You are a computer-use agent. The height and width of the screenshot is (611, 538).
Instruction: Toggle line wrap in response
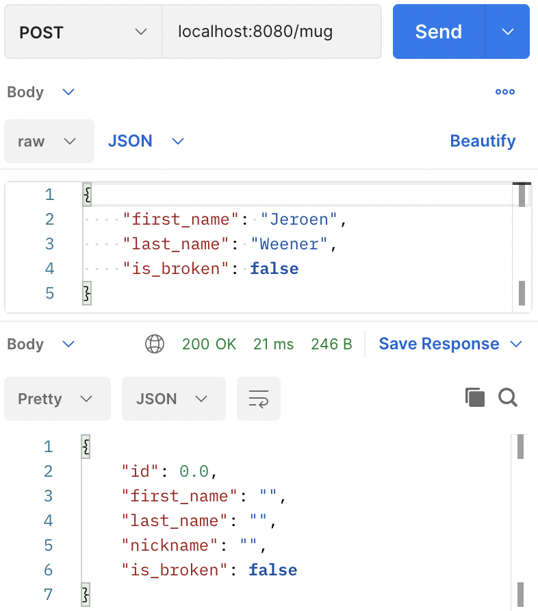point(259,399)
